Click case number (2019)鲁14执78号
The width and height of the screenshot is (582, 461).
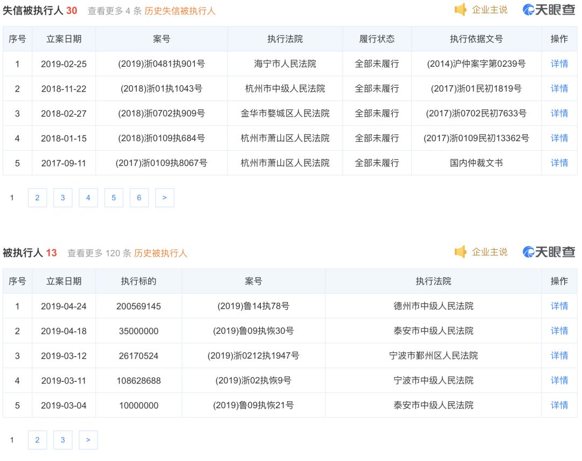point(253,306)
